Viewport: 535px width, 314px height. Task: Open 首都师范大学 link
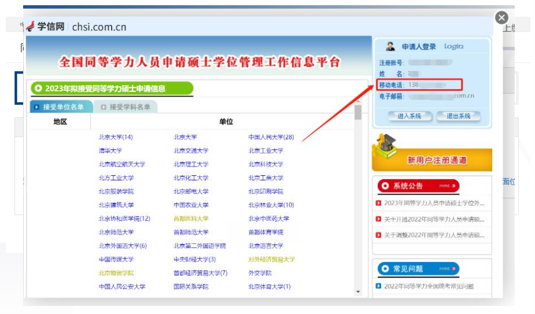pos(191,232)
